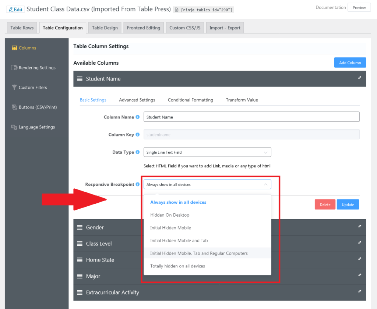The width and height of the screenshot is (377, 309).
Task: Click the shortcode document icon near ninja_tables id
Action: coord(177,10)
